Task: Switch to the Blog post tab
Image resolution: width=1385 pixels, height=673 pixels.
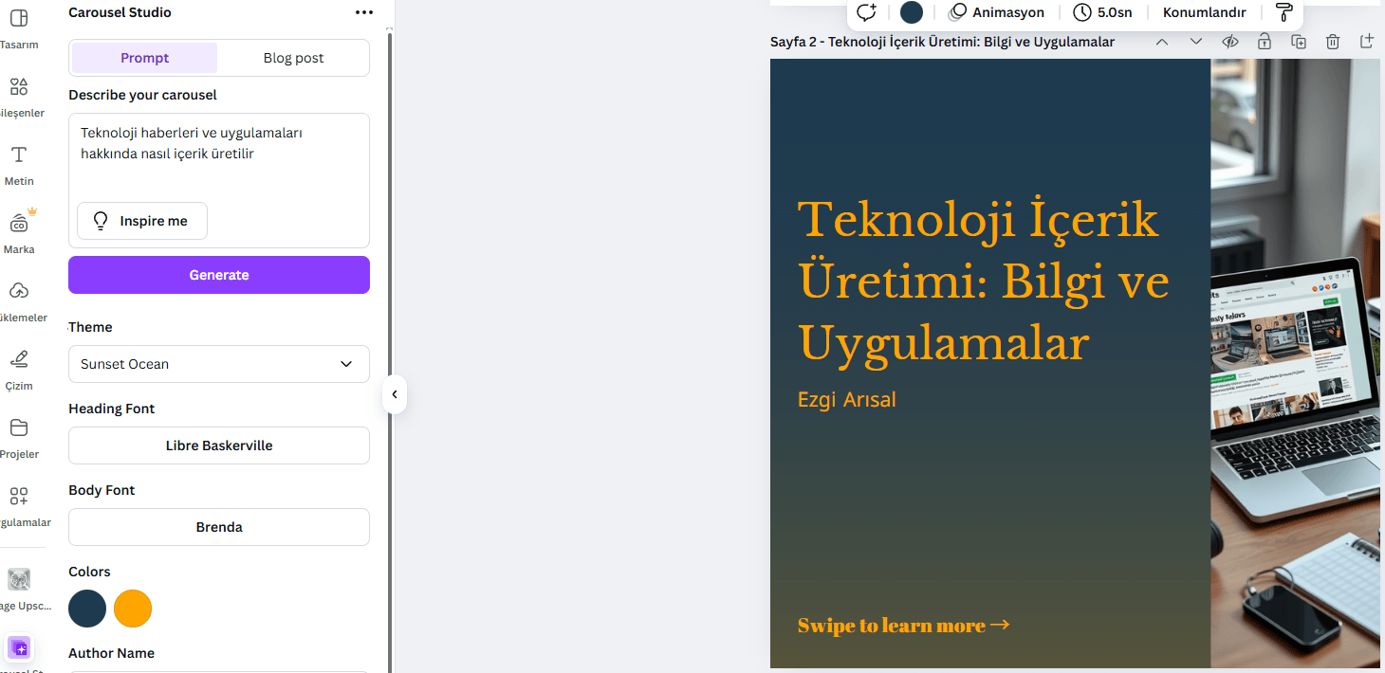Action: click(x=293, y=58)
